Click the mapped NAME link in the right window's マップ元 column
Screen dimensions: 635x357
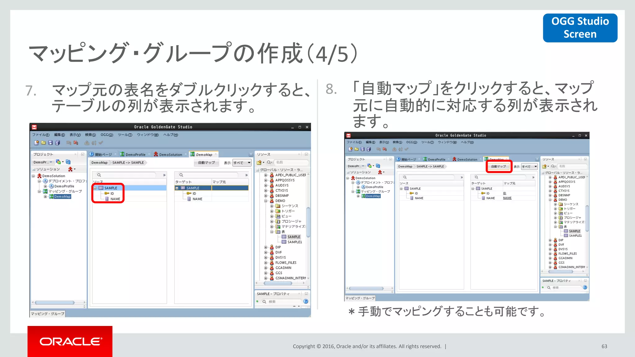[507, 198]
